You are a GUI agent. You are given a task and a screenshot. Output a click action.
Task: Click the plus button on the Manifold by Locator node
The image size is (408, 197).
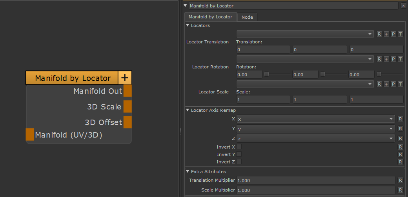tap(125, 78)
